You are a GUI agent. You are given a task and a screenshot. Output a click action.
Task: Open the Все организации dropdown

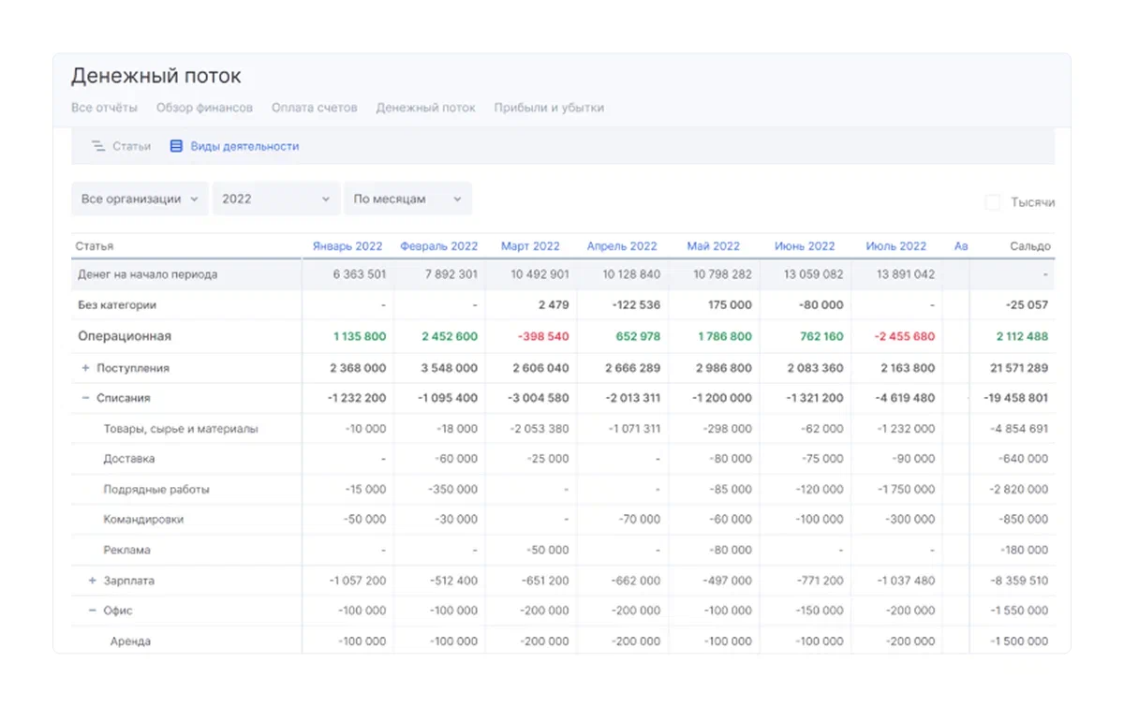pyautogui.click(x=140, y=199)
